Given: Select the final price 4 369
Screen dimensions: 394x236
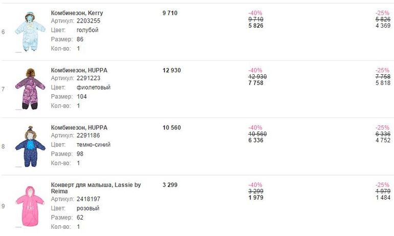Looking at the screenshot, I should [382, 26].
